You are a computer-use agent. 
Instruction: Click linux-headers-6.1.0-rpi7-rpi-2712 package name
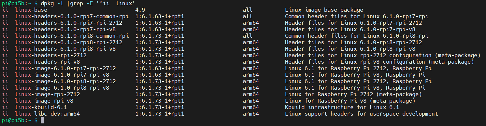(68, 23)
